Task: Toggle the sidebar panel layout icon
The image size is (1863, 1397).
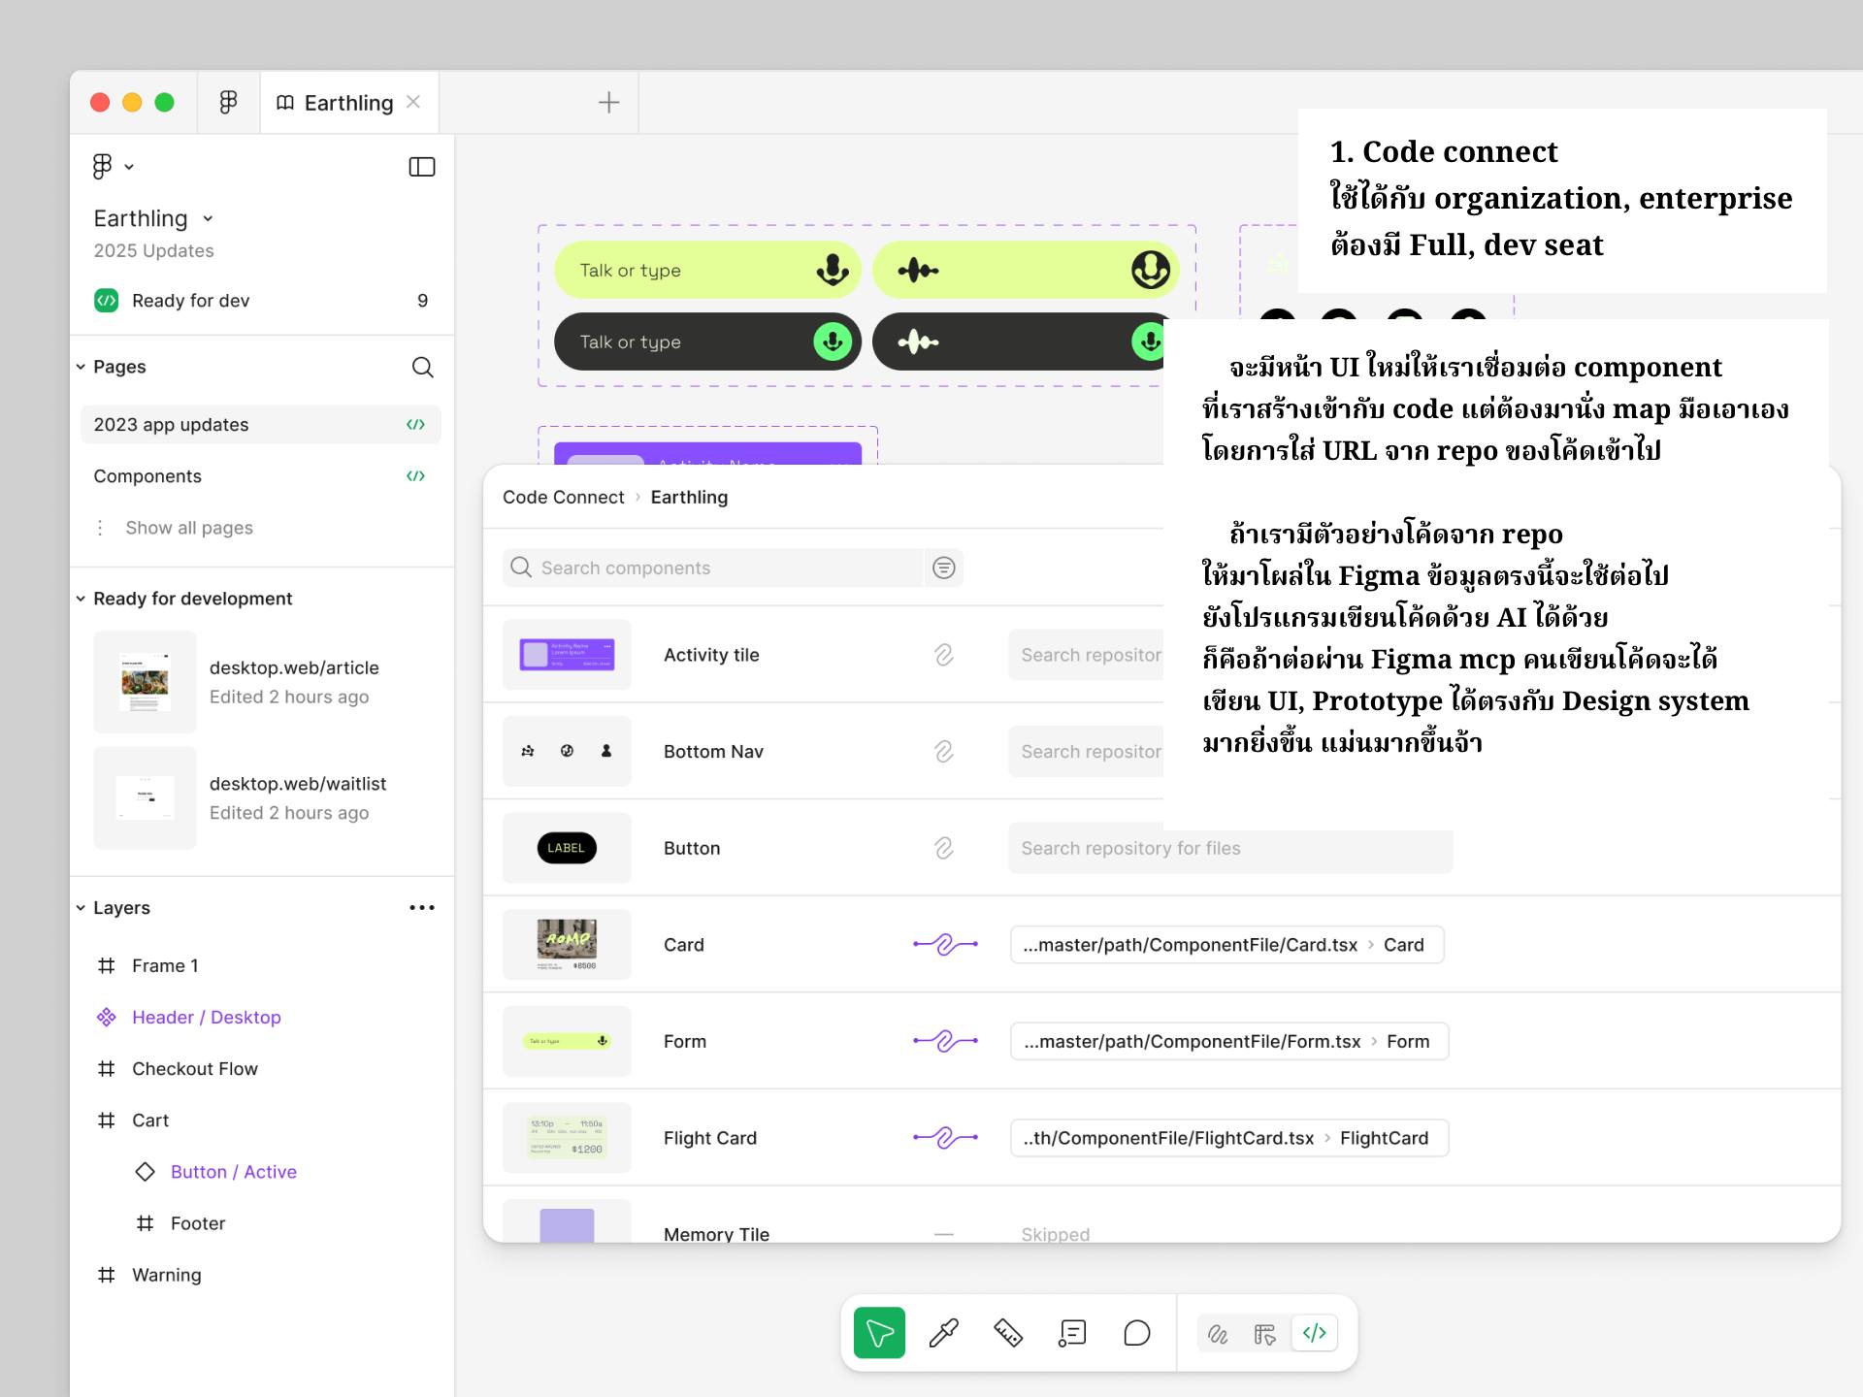Action: pos(422,167)
